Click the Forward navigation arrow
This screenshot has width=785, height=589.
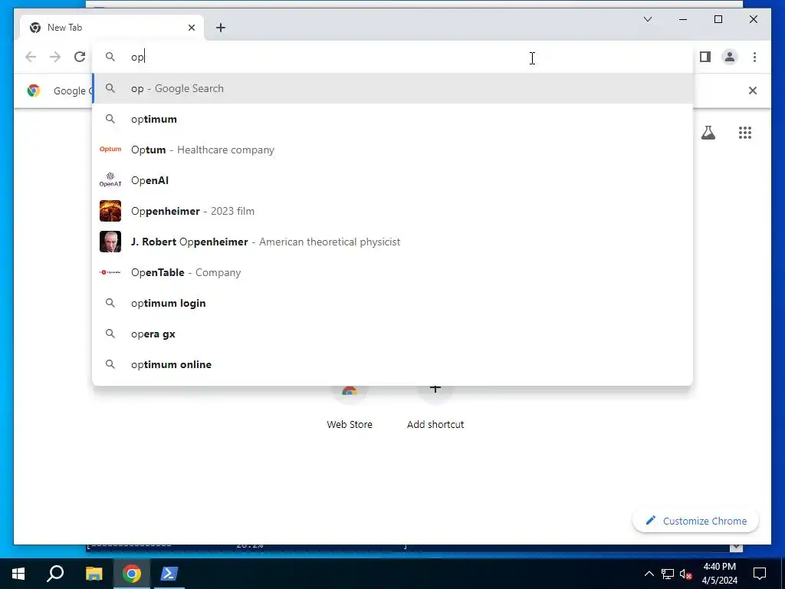[55, 57]
